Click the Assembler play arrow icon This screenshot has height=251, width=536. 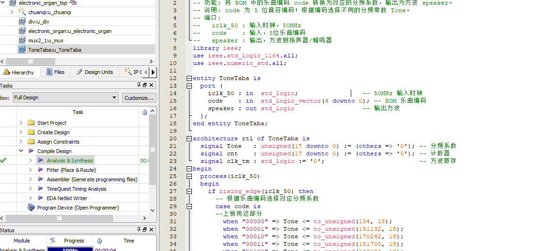click(41, 179)
